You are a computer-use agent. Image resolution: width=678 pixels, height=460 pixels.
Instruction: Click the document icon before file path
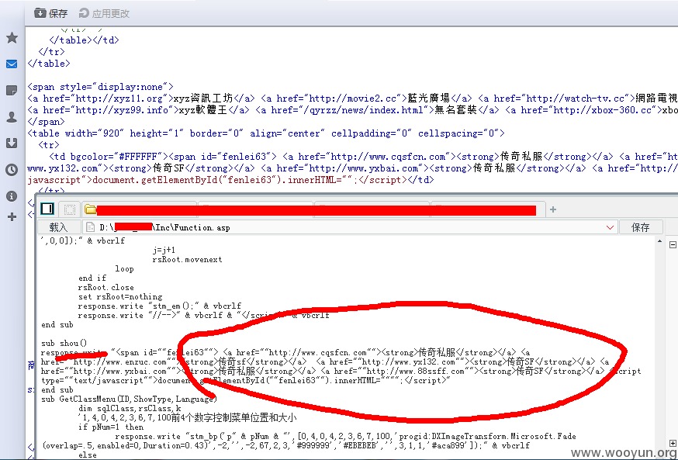coord(90,227)
